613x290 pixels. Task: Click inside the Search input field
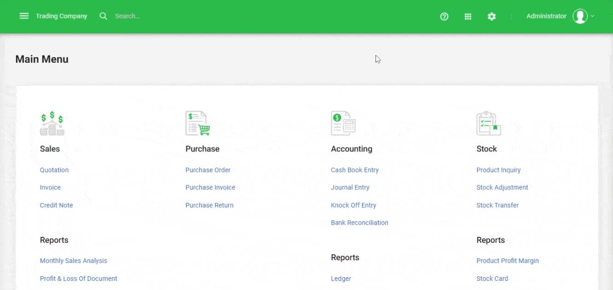(x=138, y=16)
